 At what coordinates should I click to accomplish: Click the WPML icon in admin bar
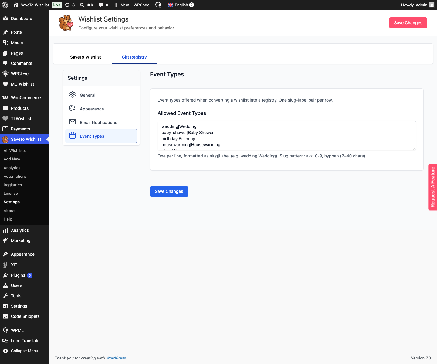tap(158, 5)
